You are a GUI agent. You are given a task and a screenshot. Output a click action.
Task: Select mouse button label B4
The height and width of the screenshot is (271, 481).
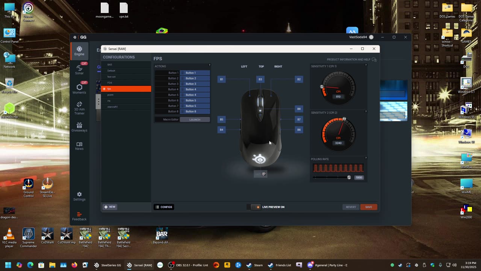click(221, 129)
